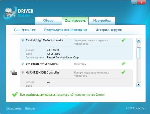Screen dimensions: 150x114
Task: Select the Realtek High Definition Audio name
Action: coord(44,40)
